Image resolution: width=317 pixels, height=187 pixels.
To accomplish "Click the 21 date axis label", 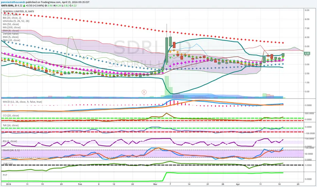I will click(x=208, y=184).
